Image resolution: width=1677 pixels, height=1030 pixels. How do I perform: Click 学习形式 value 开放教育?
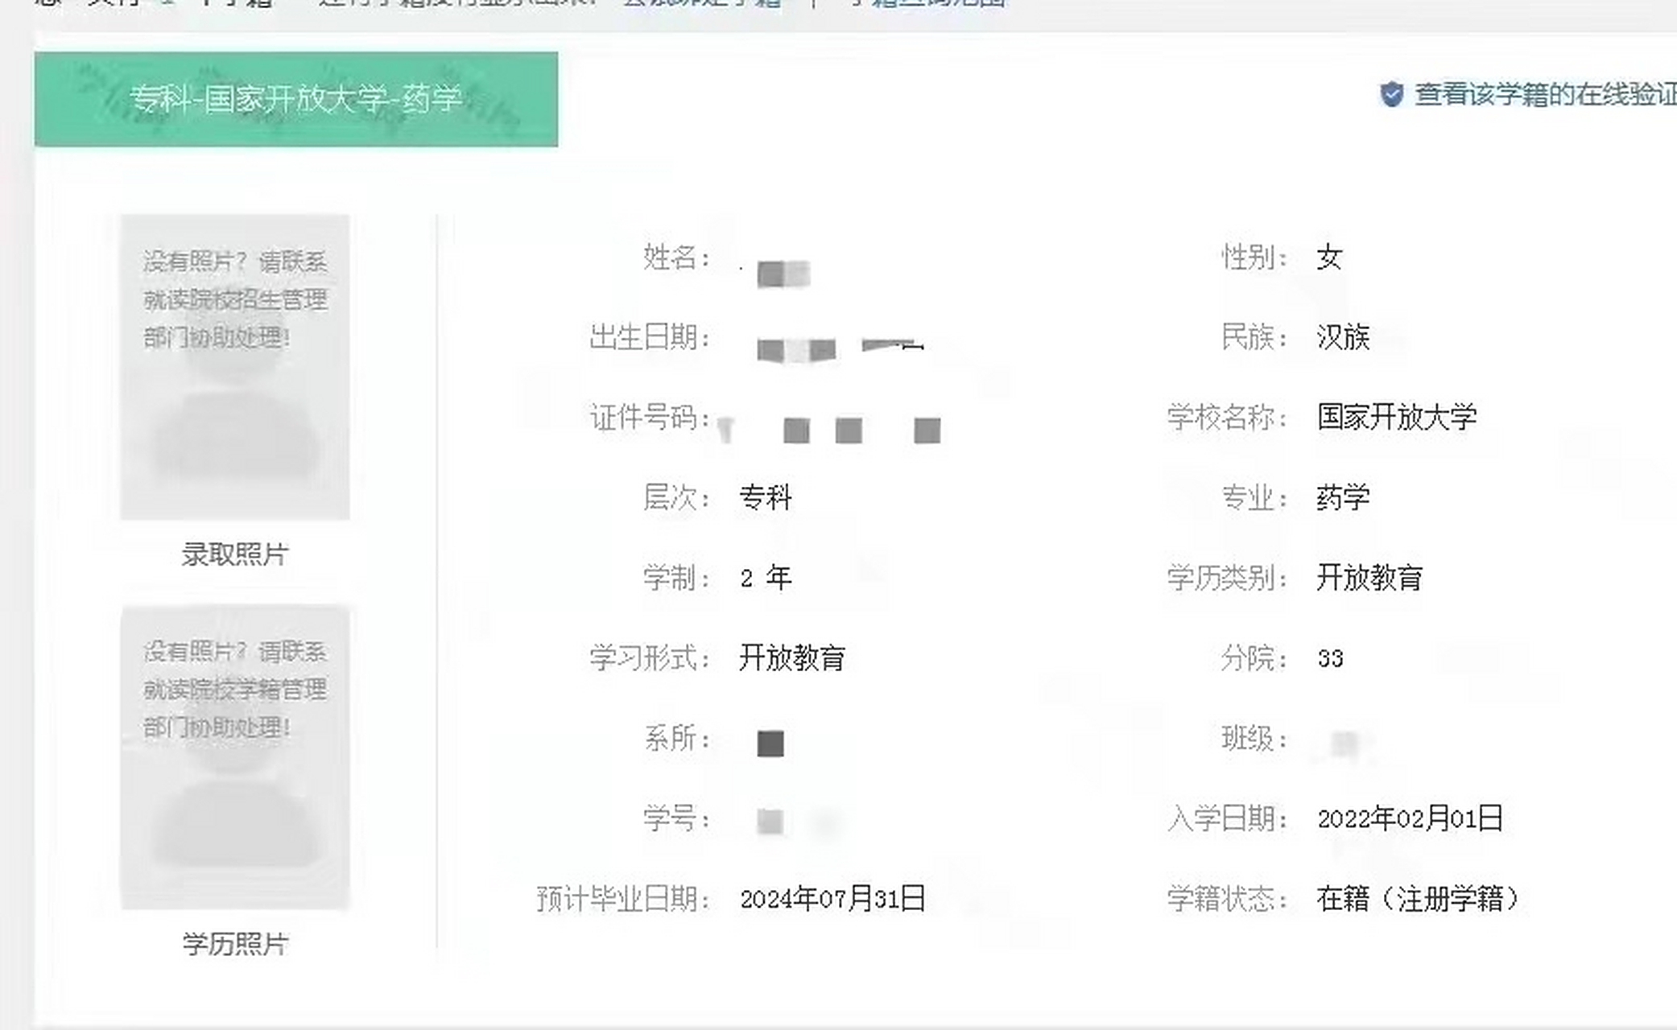click(792, 658)
